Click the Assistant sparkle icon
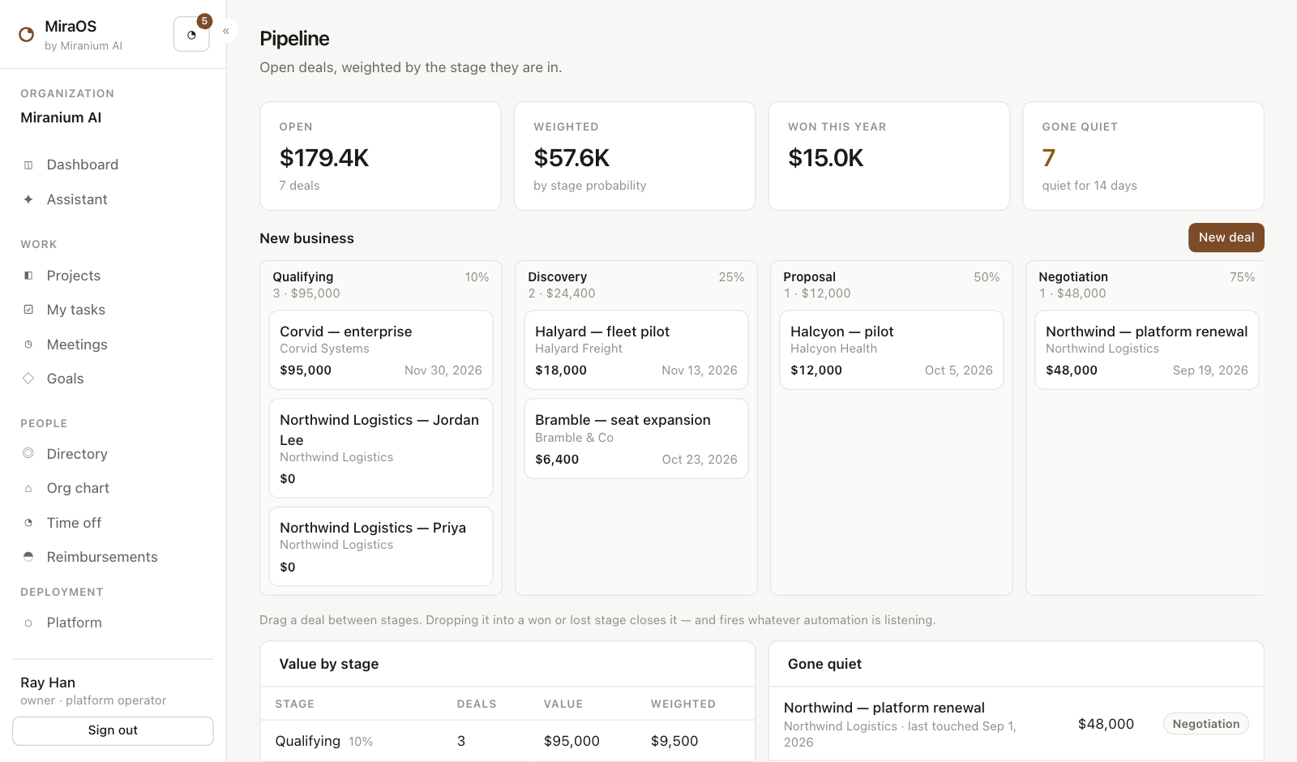 pos(28,199)
